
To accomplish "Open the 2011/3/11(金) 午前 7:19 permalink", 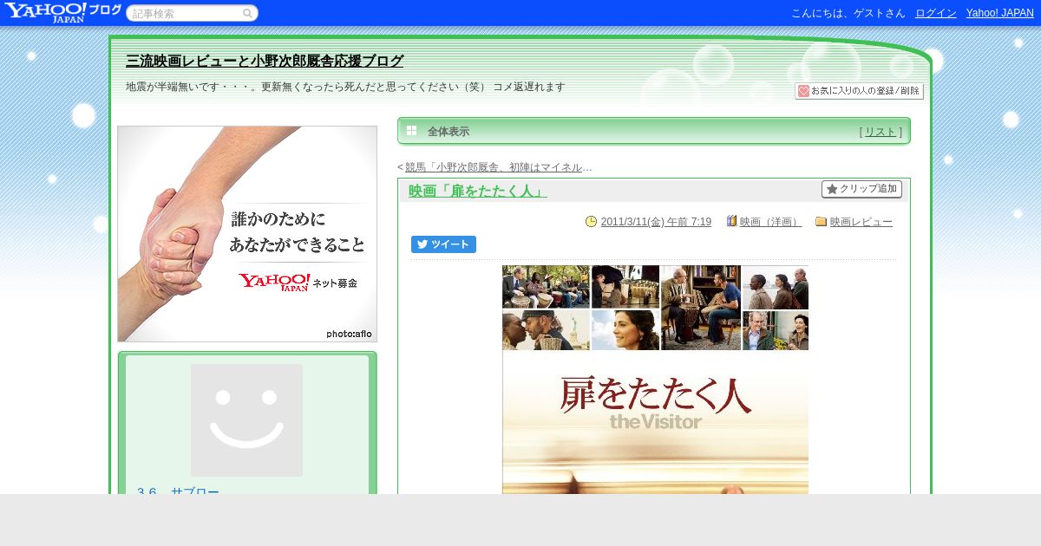I will click(x=656, y=222).
